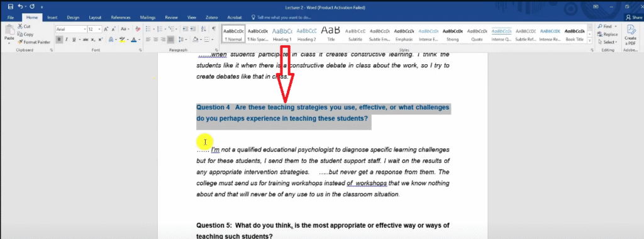Open the References ribbon tab

[x=120, y=18]
